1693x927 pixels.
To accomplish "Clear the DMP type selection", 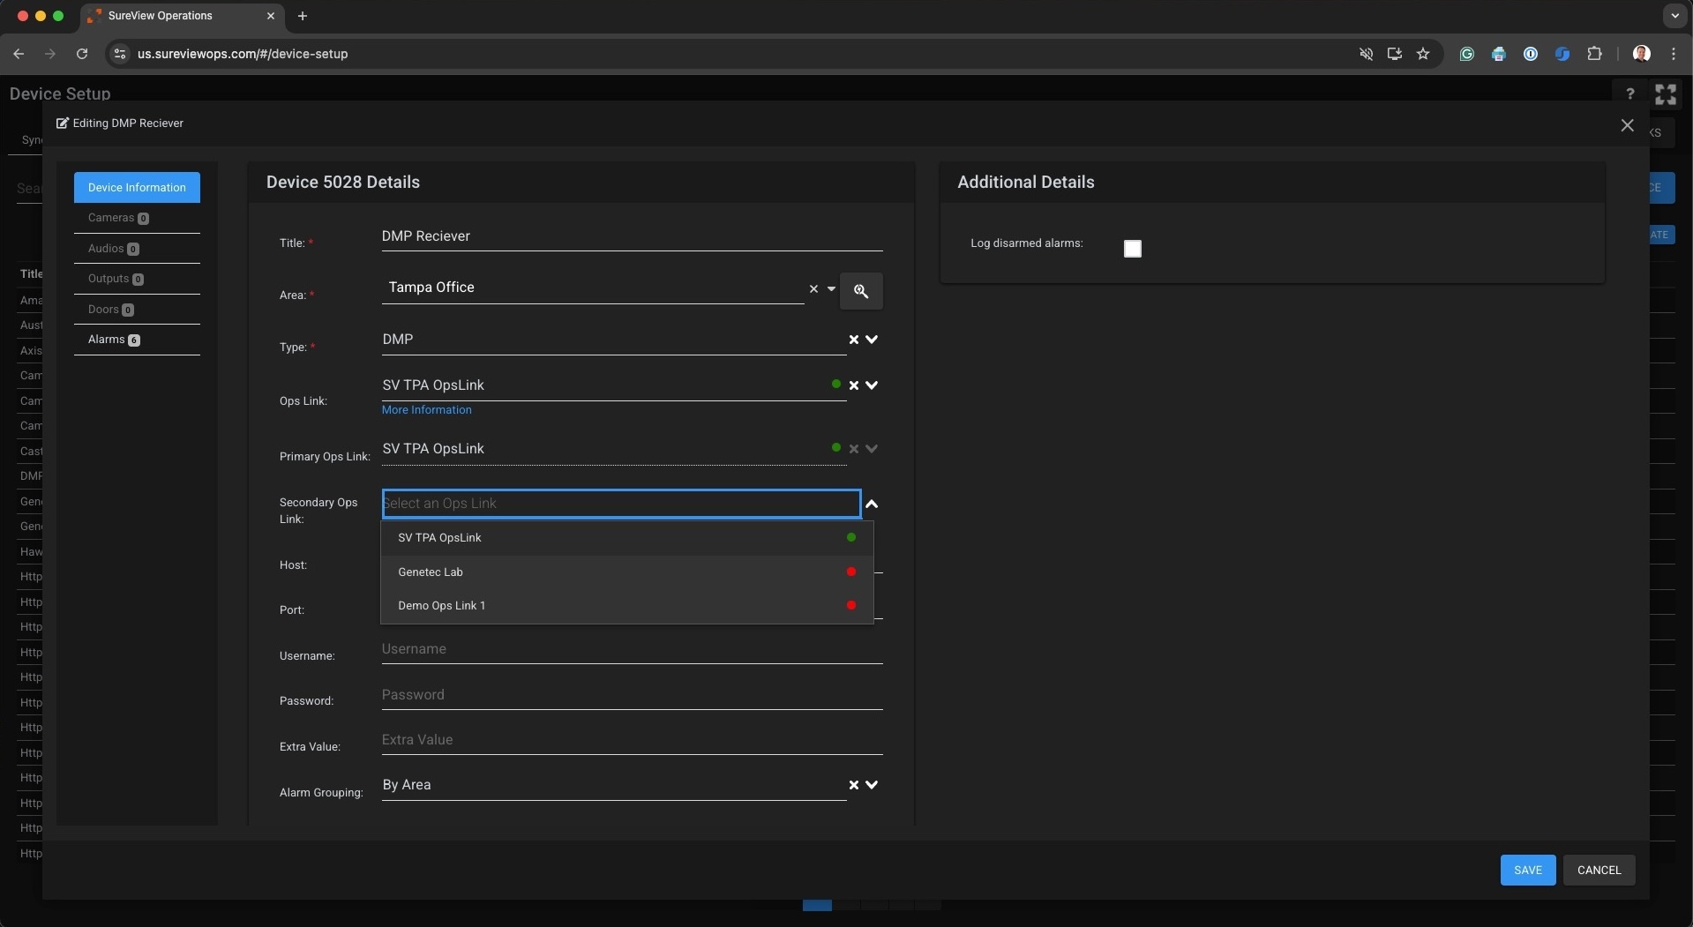I will (x=853, y=340).
